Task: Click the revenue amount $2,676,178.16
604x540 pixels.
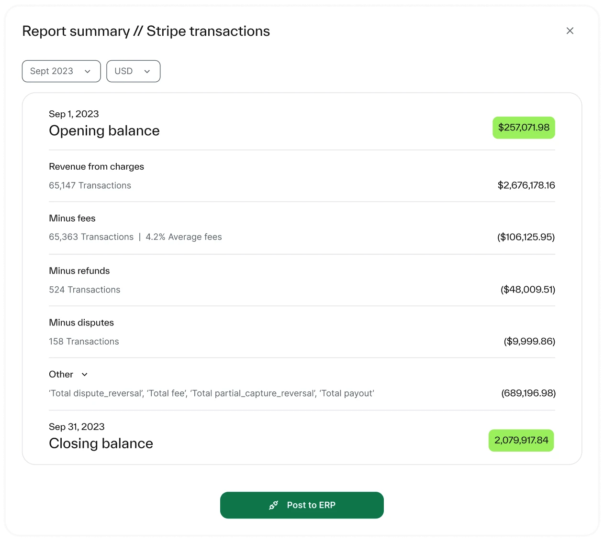Action: click(x=526, y=185)
